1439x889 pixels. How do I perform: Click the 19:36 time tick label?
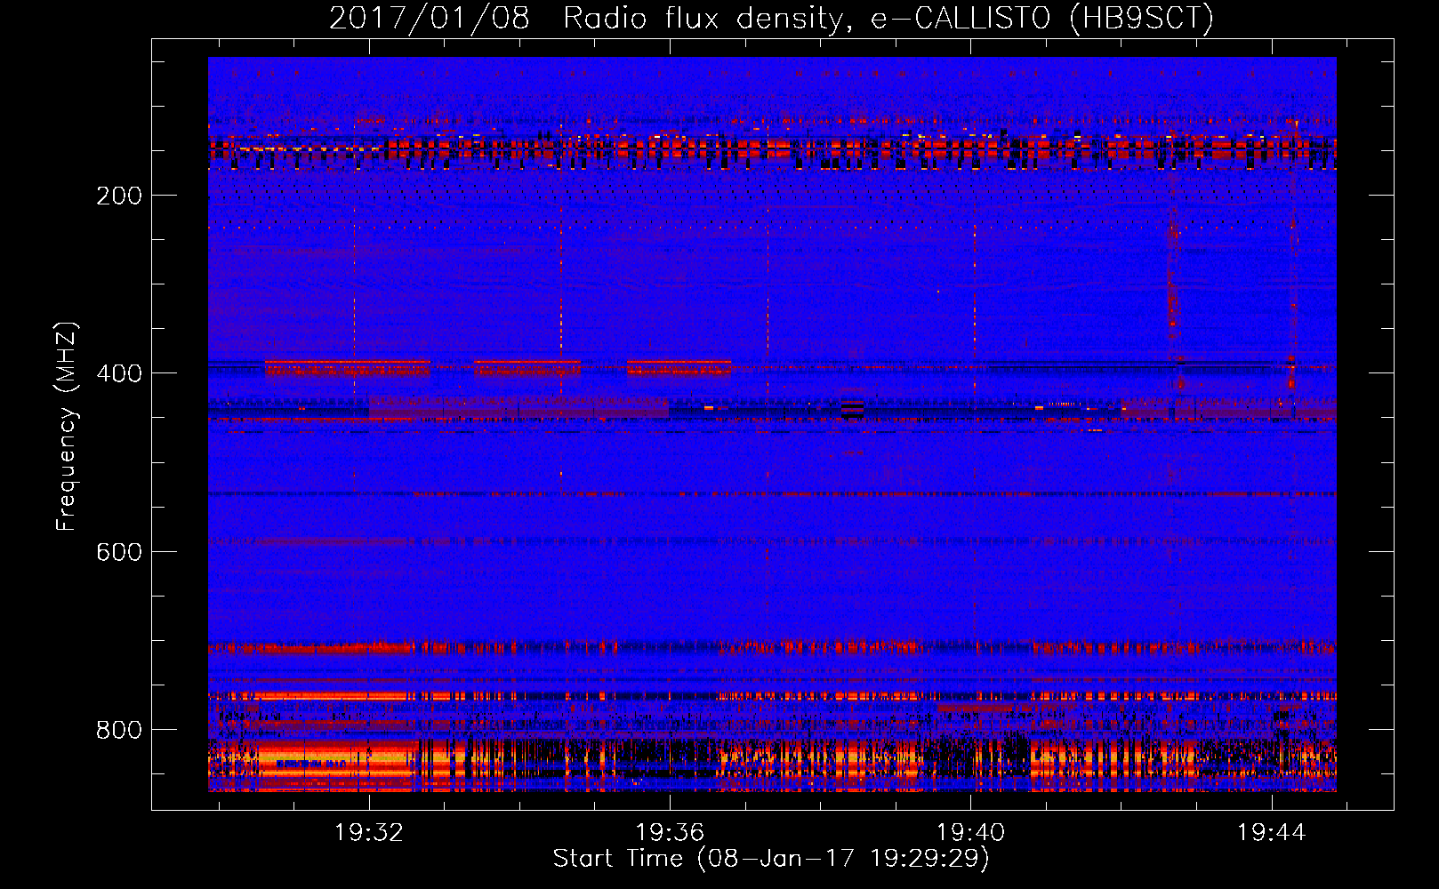click(x=670, y=832)
